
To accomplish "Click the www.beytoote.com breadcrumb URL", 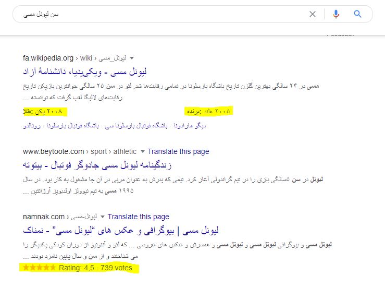I will [x=80, y=151].
